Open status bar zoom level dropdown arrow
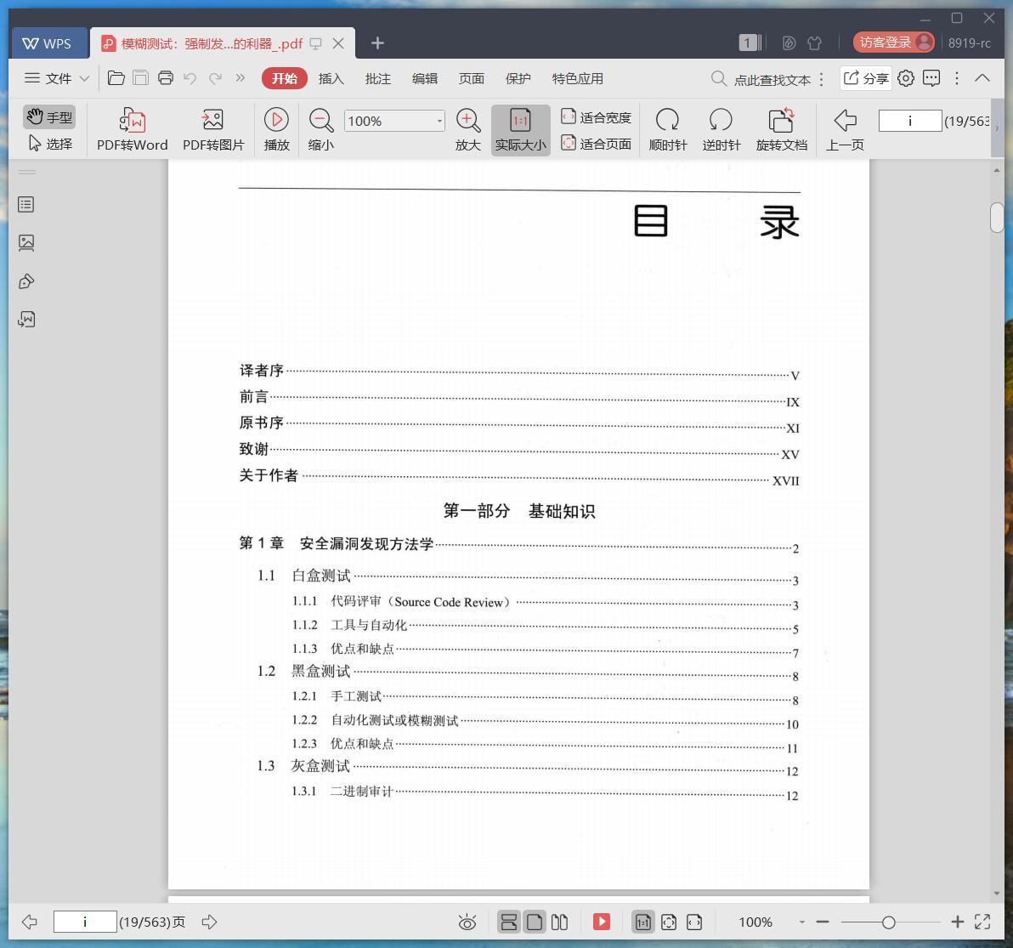 (801, 922)
